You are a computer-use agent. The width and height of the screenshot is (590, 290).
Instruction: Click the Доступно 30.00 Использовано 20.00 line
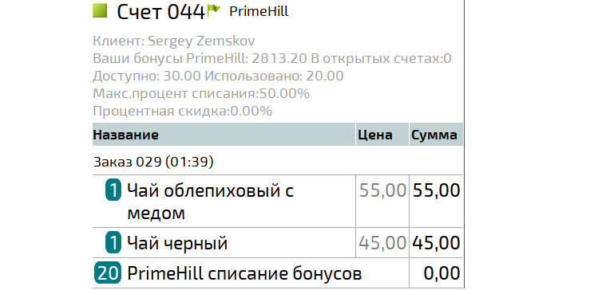point(218,76)
